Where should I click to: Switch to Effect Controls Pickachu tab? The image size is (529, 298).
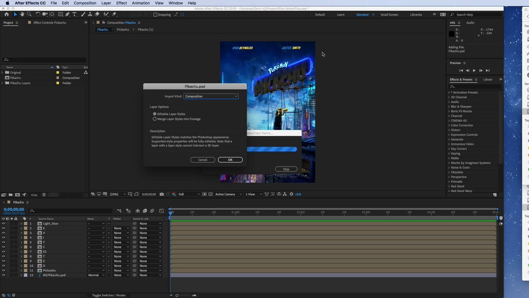coord(50,23)
